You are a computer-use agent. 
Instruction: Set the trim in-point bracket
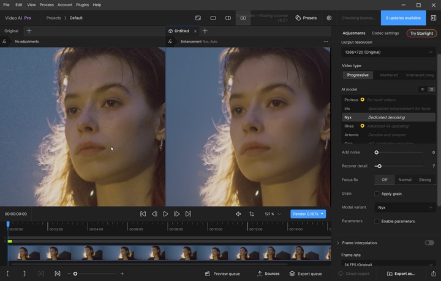(x=7, y=274)
